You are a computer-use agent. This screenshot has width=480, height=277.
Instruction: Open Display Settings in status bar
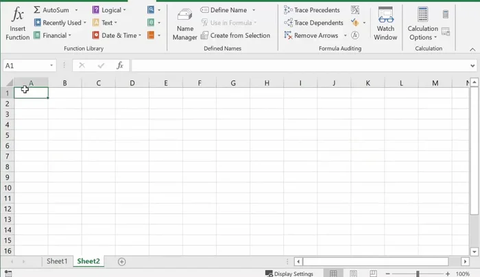click(289, 273)
